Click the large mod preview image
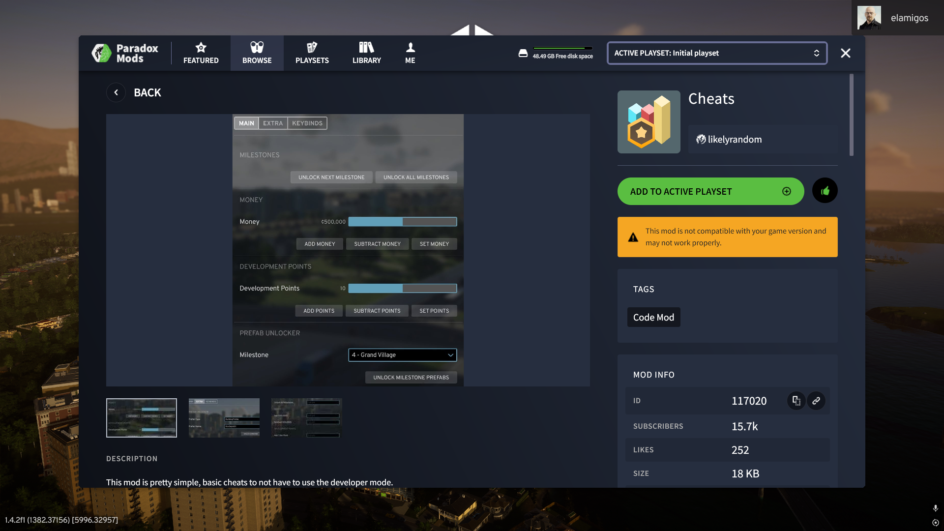This screenshot has height=531, width=944. point(348,250)
